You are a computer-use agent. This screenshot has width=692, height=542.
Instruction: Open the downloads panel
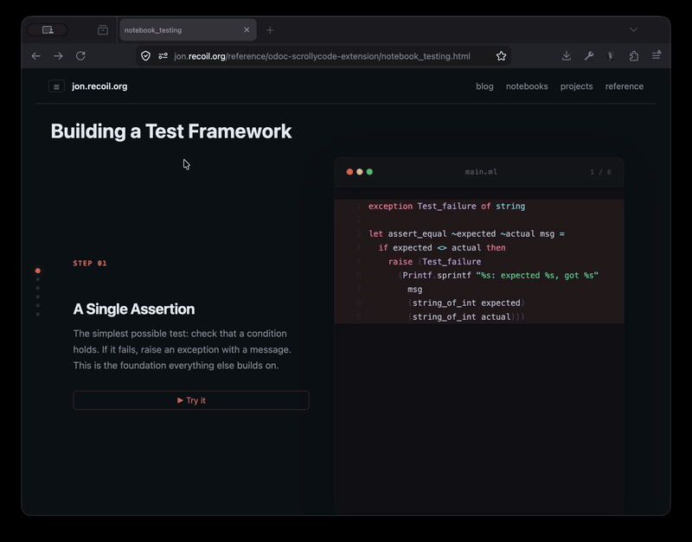click(x=567, y=56)
